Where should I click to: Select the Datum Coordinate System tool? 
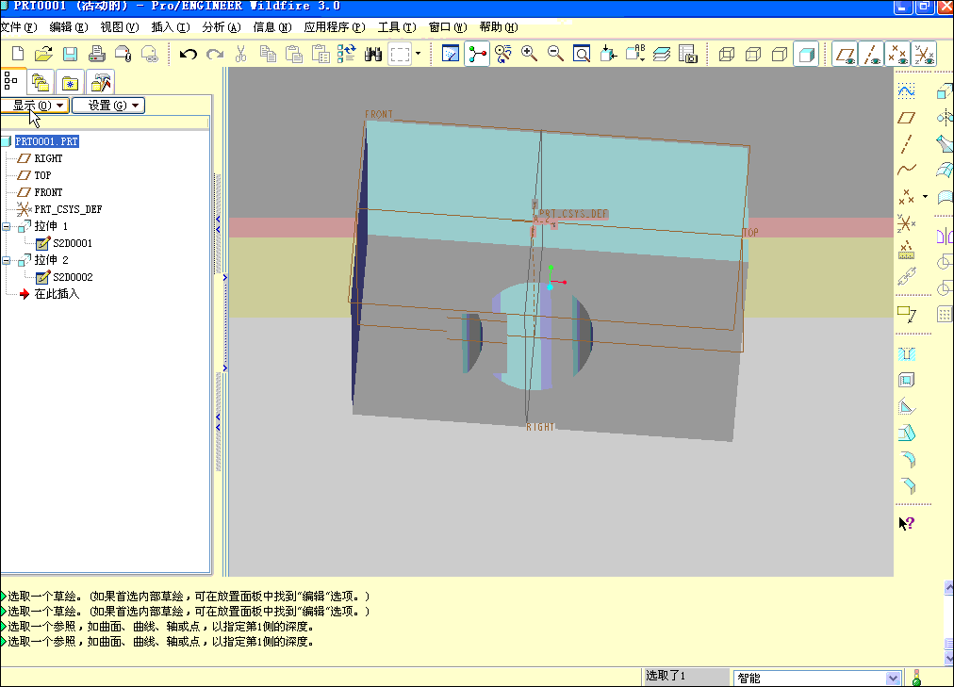906,223
